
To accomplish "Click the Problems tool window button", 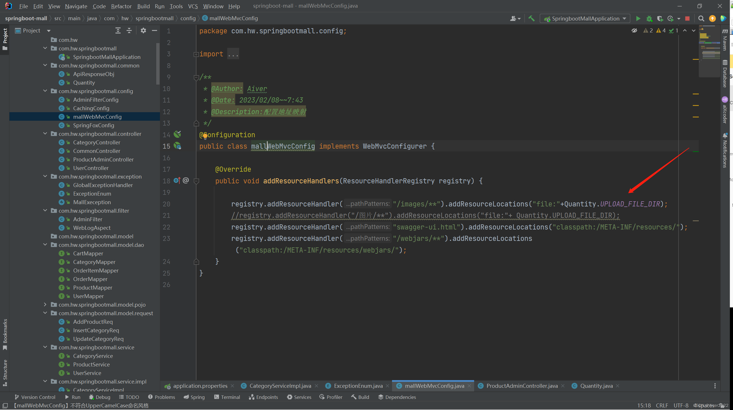I will point(161,397).
